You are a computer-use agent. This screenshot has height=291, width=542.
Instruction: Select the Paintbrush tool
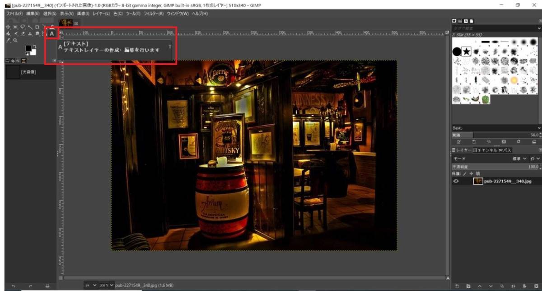click(16, 33)
